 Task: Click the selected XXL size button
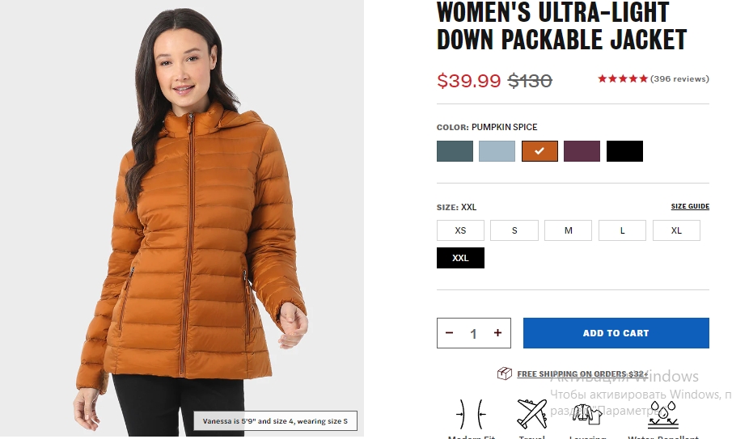click(x=460, y=258)
